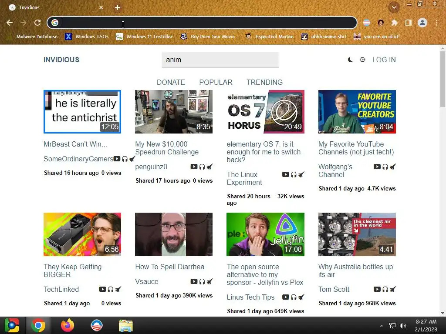
Task: Open Favorite YouTube Creators thumbnail
Action: [357, 112]
